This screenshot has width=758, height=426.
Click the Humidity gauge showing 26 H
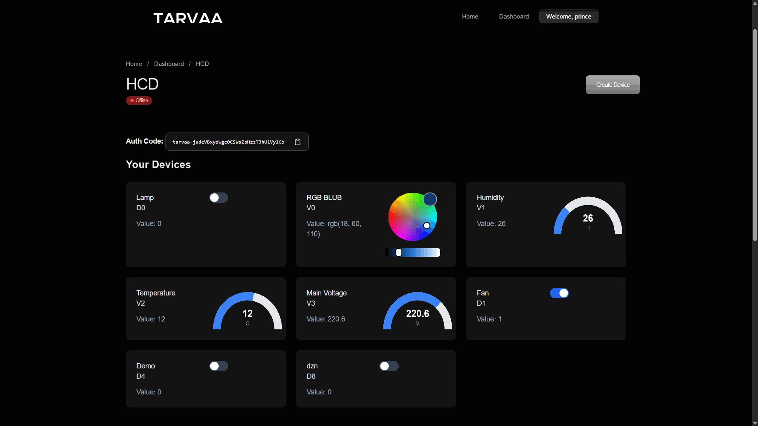tap(587, 218)
